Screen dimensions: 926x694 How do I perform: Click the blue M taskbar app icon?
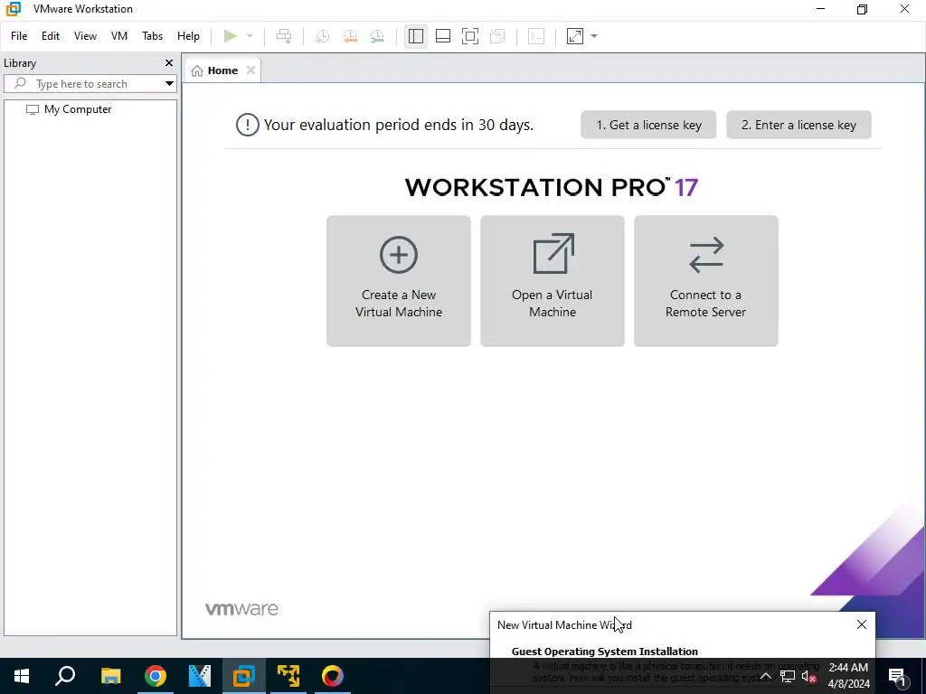point(200,676)
